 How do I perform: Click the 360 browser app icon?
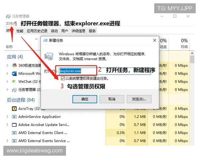pos(14,66)
